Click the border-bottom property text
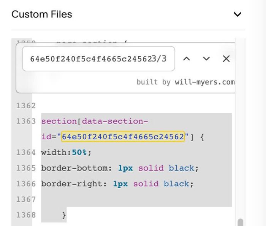266x226 pixels. point(75,168)
